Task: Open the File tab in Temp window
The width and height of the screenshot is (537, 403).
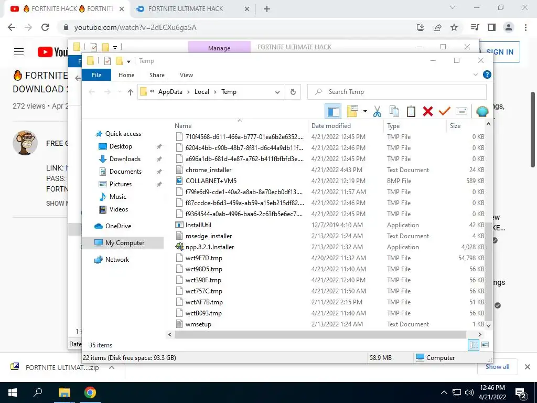Action: click(96, 75)
